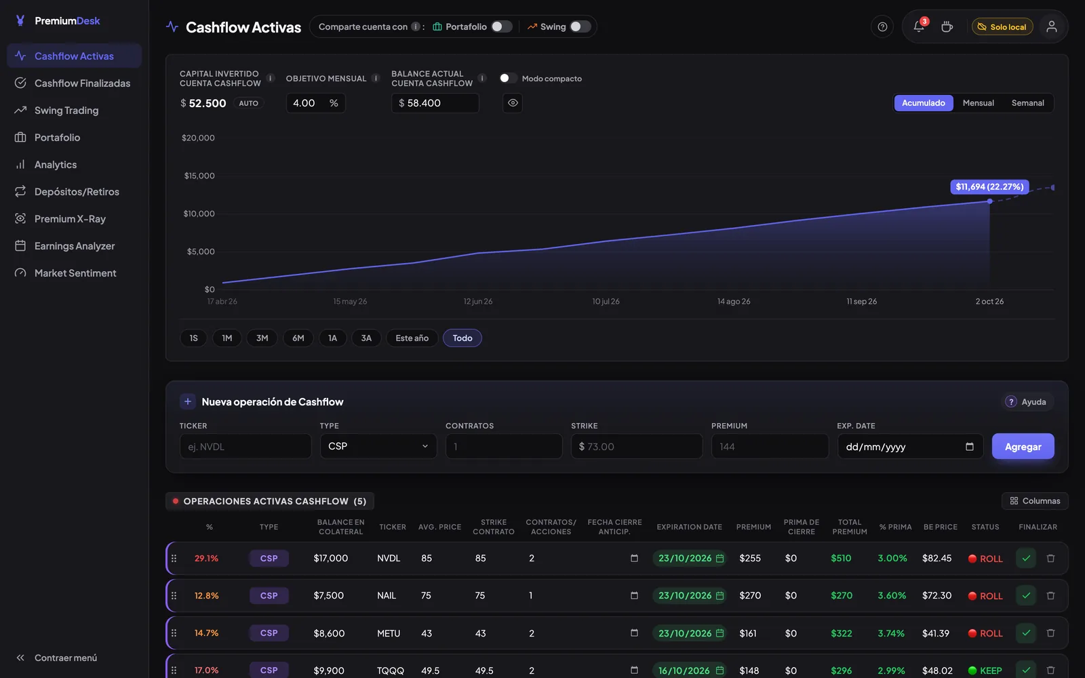The image size is (1085, 678).
Task: Go to Premium X-Ray page
Action: [x=74, y=218]
